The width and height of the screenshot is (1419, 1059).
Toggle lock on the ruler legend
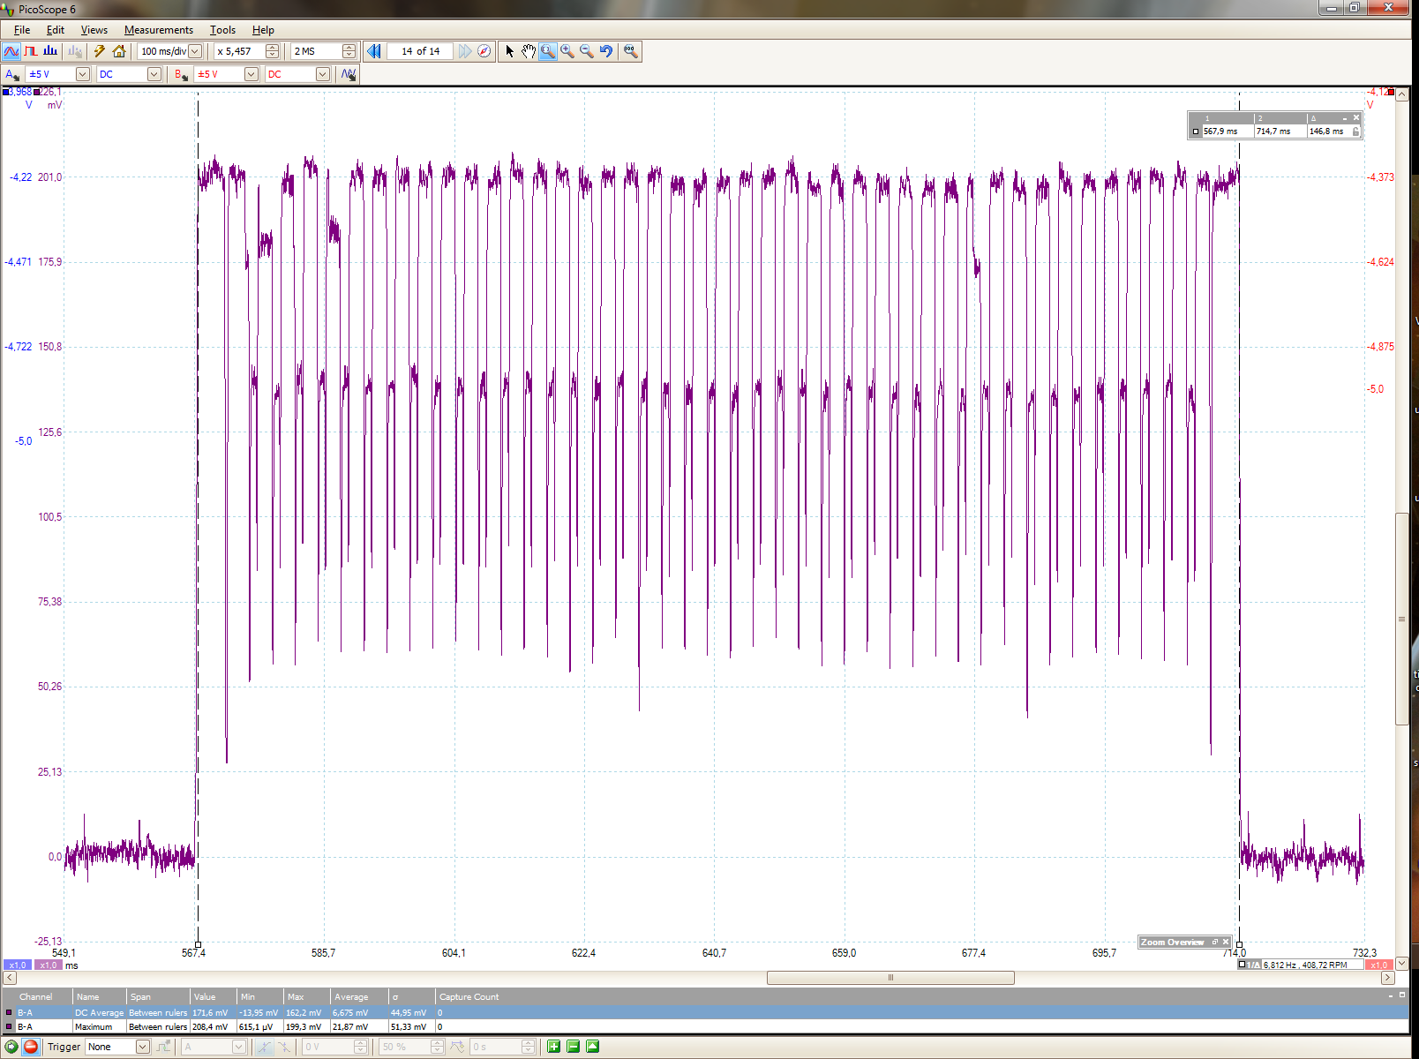click(x=1355, y=131)
